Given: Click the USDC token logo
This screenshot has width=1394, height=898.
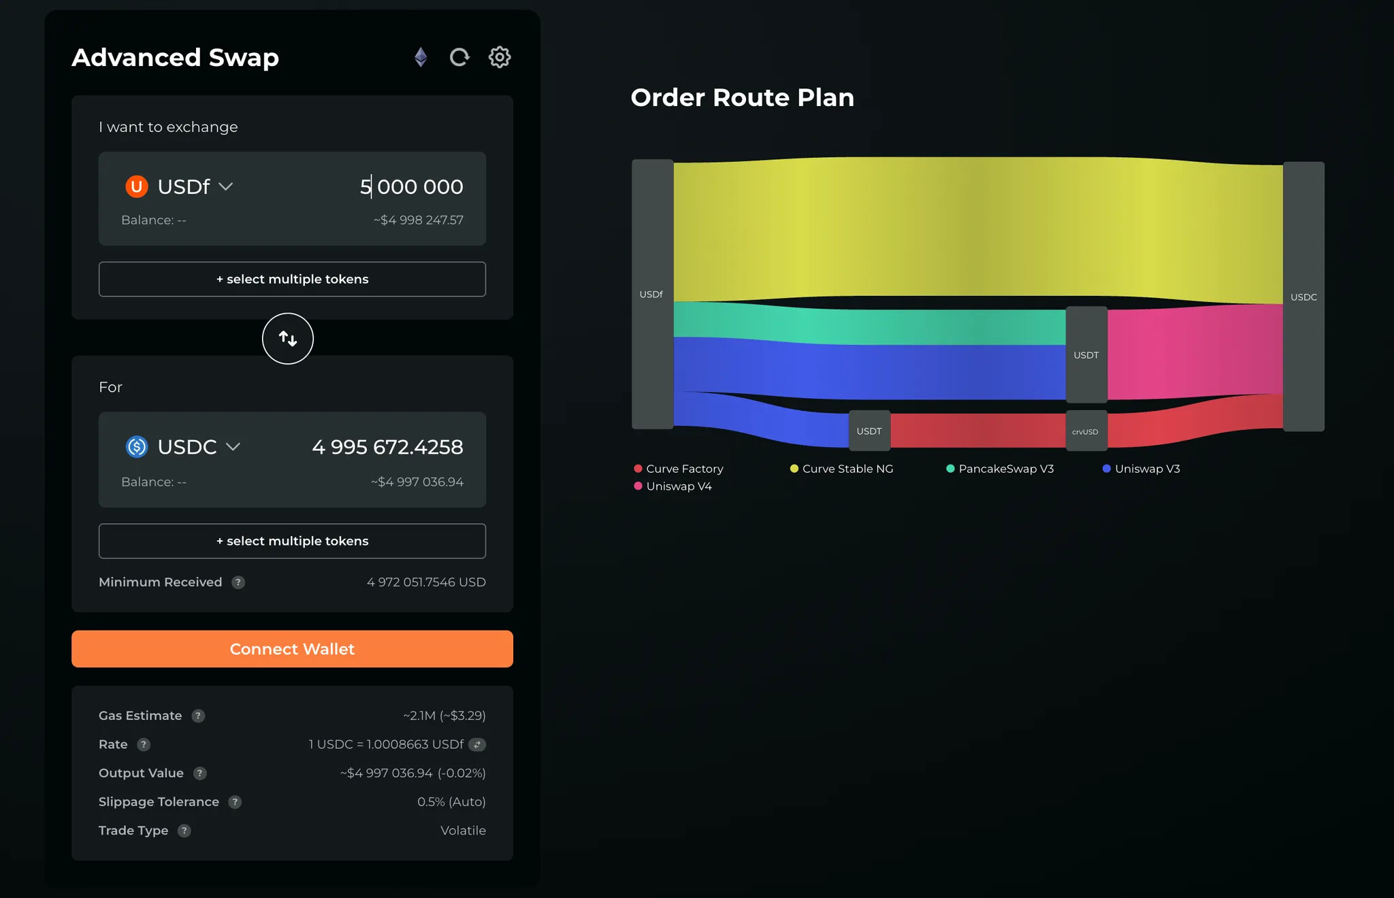Looking at the screenshot, I should coord(137,446).
